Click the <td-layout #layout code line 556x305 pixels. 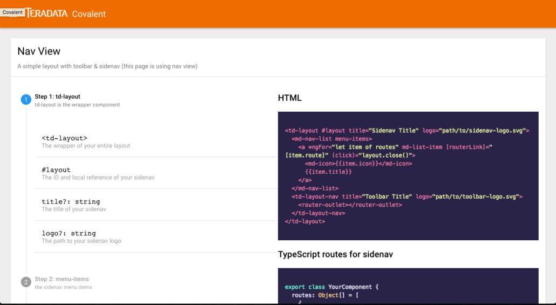[407, 131]
